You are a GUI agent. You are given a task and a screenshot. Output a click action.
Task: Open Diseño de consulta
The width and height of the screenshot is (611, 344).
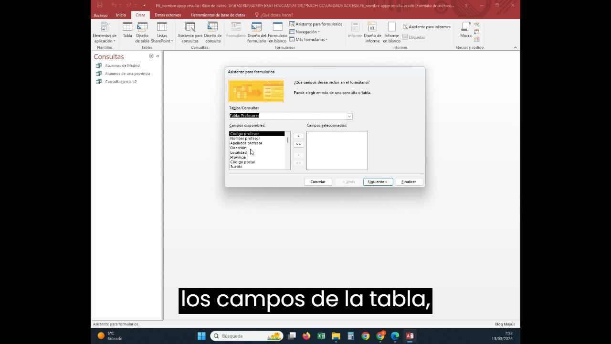pos(213,32)
